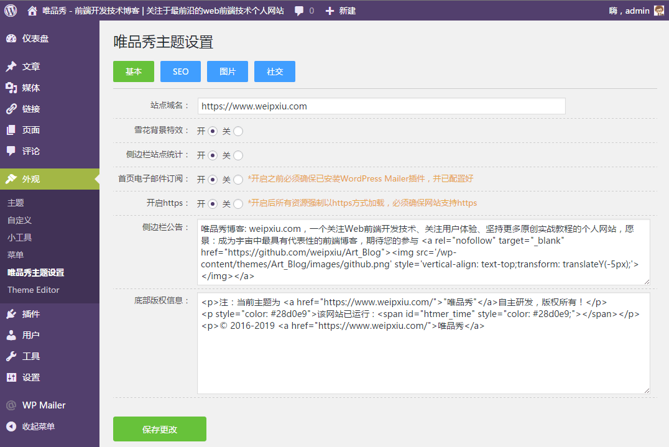
Task: Click the 媒体 media icon
Action: (11, 88)
